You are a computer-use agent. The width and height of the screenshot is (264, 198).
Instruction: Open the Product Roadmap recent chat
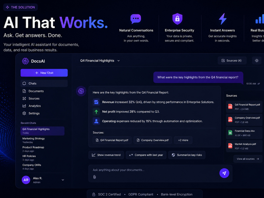(43, 149)
